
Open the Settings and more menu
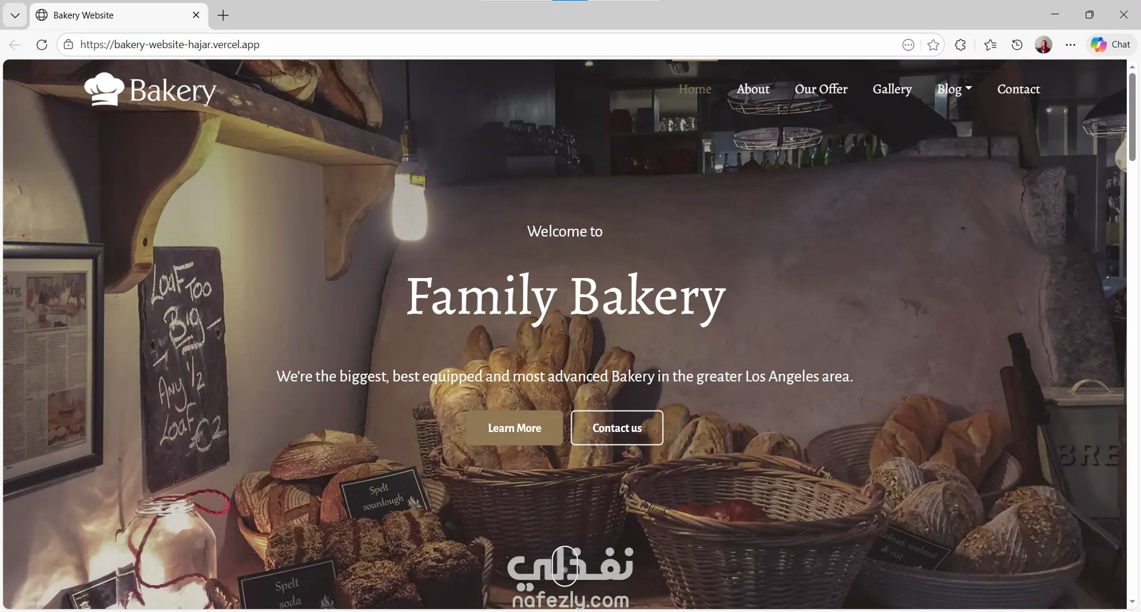pyautogui.click(x=1070, y=45)
